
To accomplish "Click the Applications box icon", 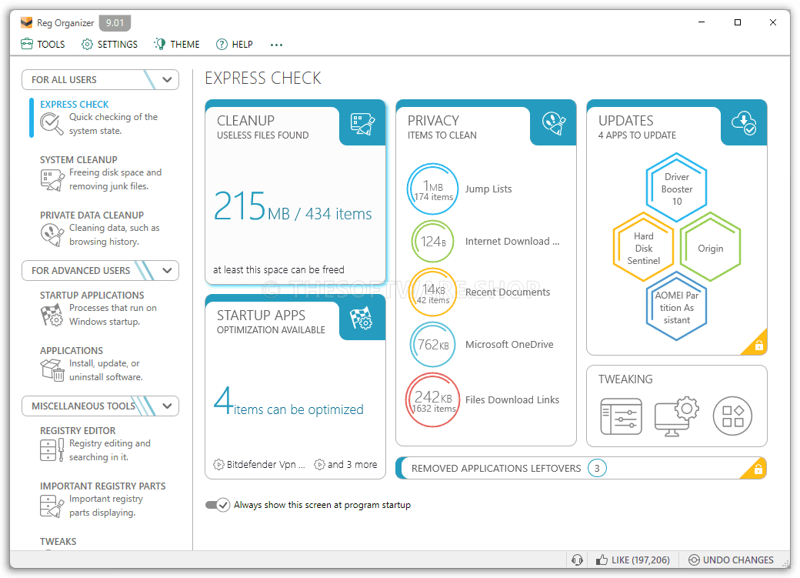I will coord(52,370).
